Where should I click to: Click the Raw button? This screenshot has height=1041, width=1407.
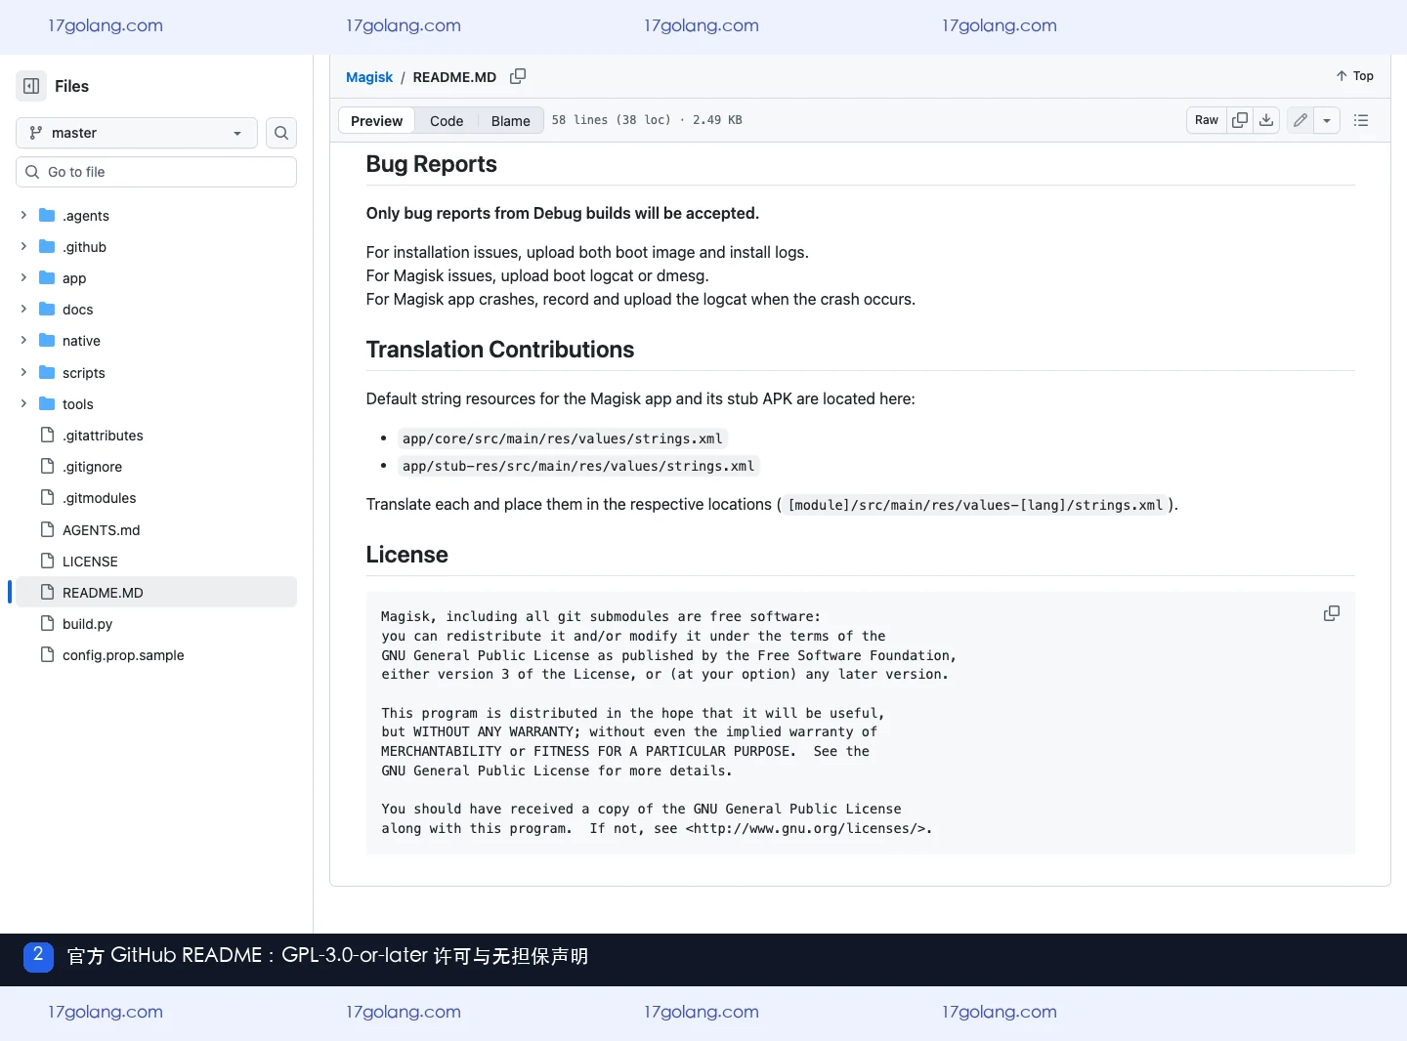click(x=1207, y=120)
